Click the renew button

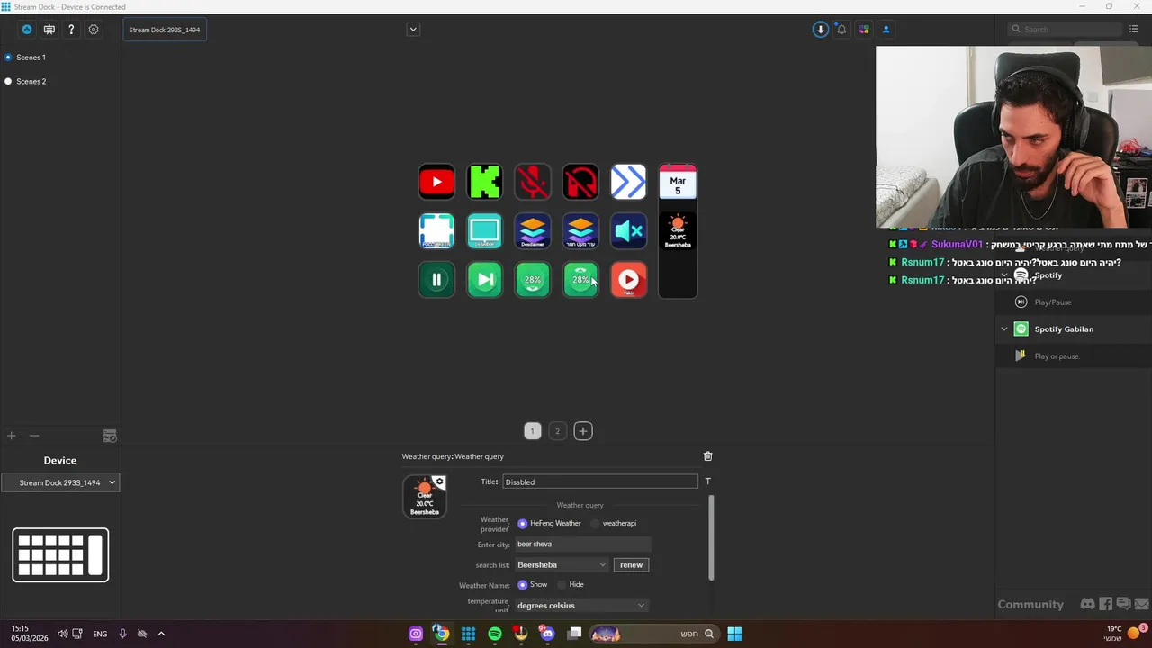[631, 564]
